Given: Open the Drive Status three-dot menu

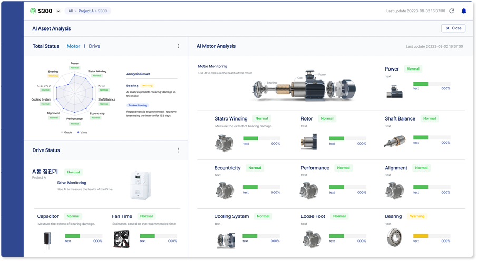Looking at the screenshot, I should pyautogui.click(x=178, y=150).
